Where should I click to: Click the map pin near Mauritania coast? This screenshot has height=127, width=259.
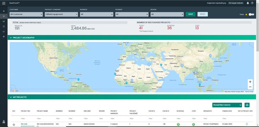[x=115, y=74]
